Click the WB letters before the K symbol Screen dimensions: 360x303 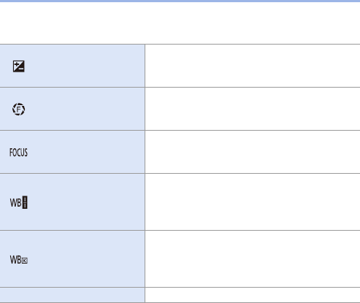pyautogui.click(x=15, y=260)
